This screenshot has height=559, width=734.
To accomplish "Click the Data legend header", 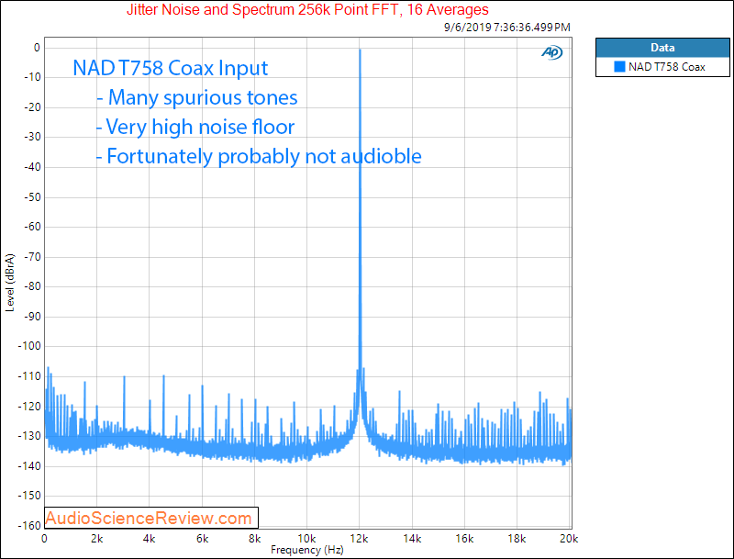I will tap(662, 48).
